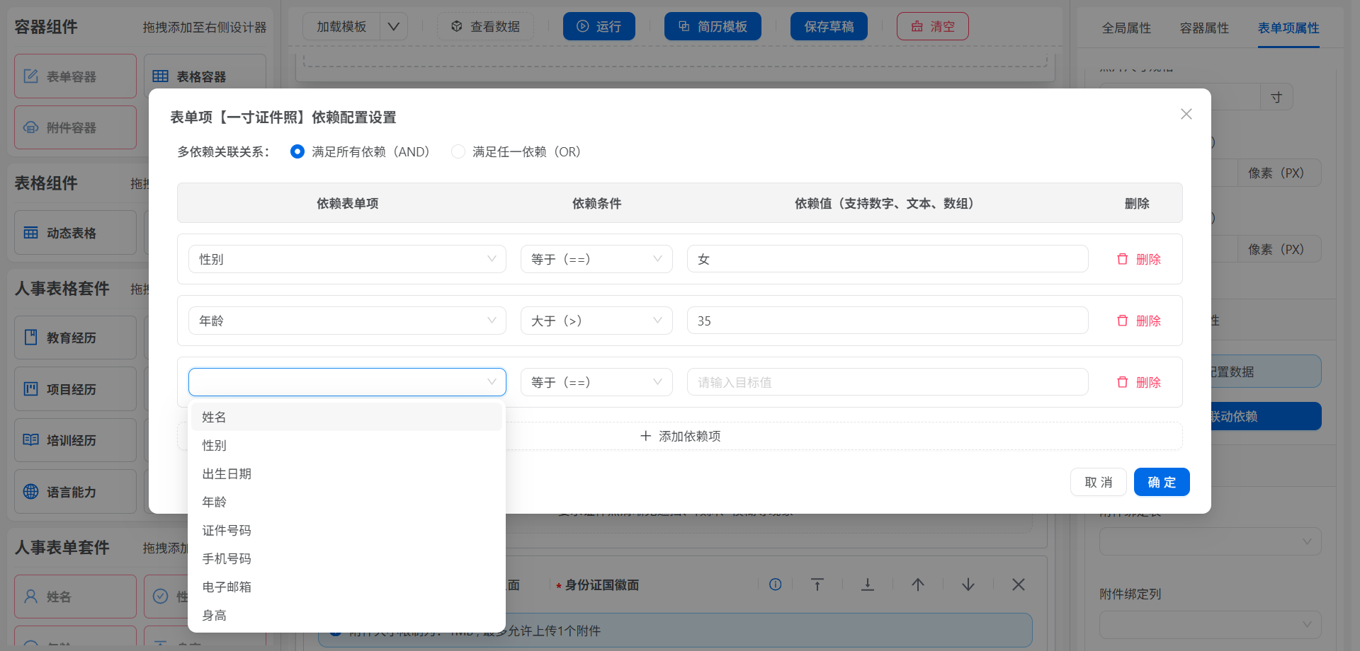The height and width of the screenshot is (651, 1360).
Task: Delete the 性别 dependency row
Action: 1138,260
